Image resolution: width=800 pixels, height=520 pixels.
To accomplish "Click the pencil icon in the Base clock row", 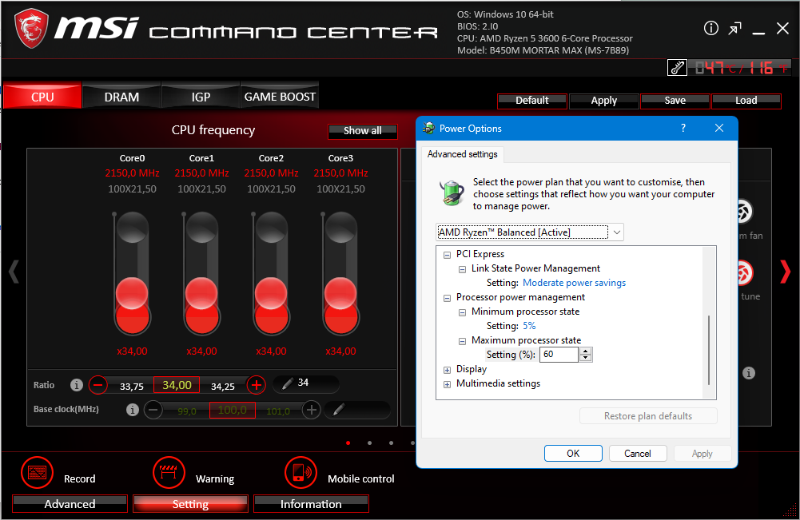I will 338,410.
